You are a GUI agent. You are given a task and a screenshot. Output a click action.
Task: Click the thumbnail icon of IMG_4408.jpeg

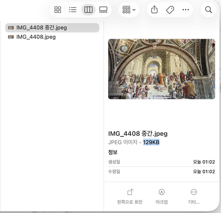11,37
